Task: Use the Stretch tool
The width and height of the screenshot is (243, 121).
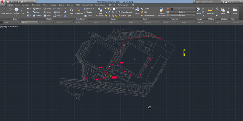Action: point(37,15)
